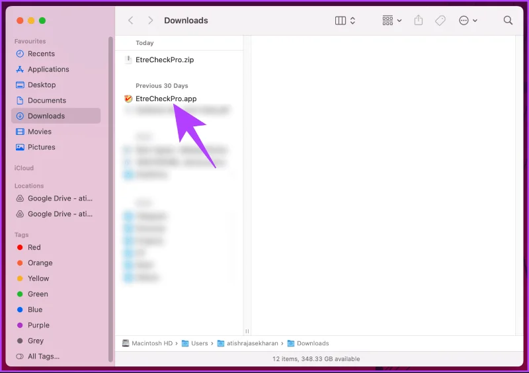529x373 pixels.
Task: Open Desktop folder in sidebar
Action: [x=56, y=85]
